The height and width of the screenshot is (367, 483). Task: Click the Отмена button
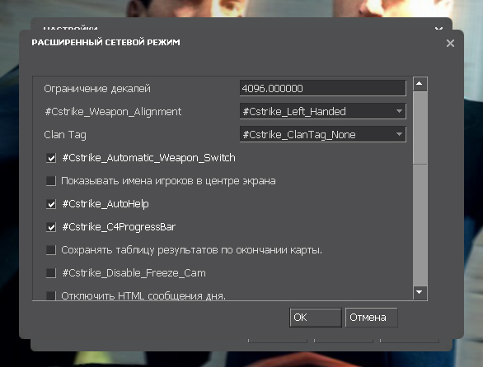(x=371, y=318)
